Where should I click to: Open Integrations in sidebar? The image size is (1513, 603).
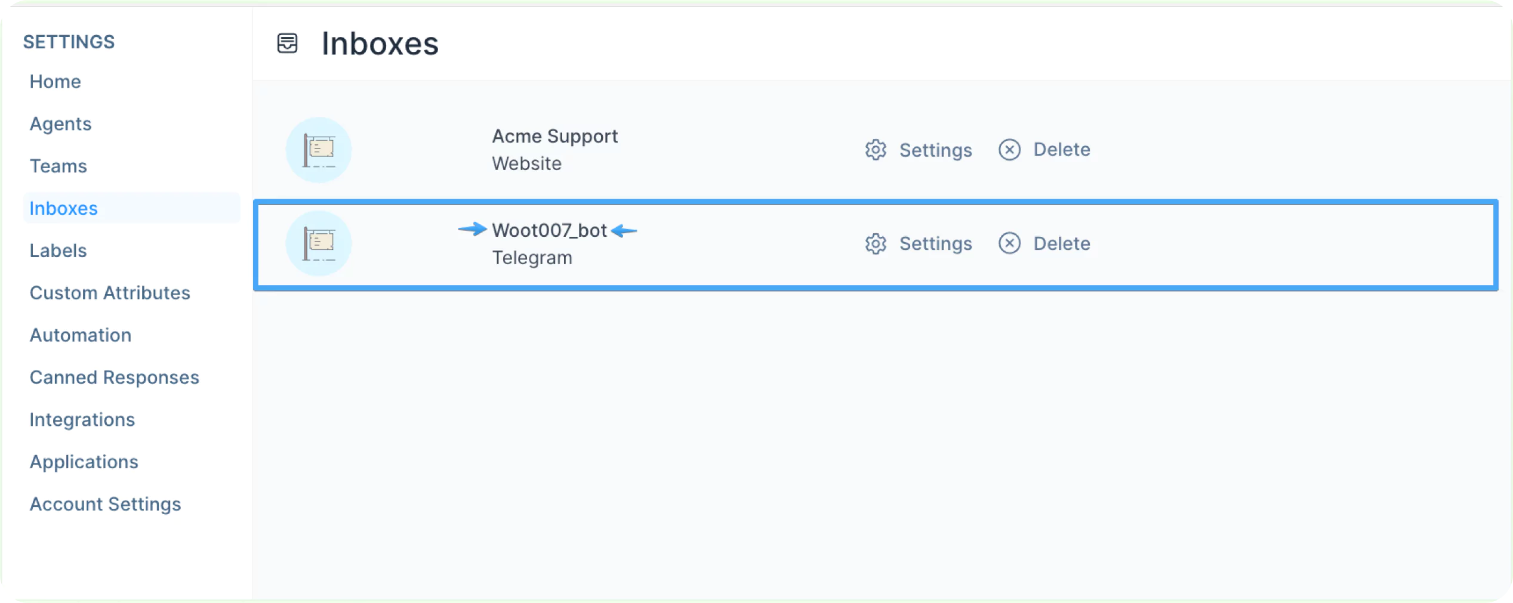(x=82, y=420)
